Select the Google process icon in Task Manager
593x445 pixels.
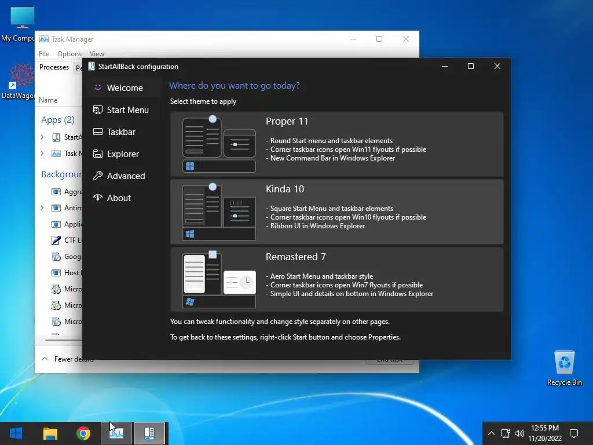point(56,257)
